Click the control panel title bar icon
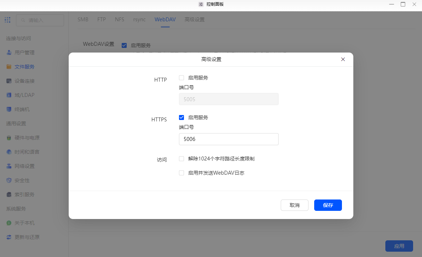 click(x=201, y=4)
